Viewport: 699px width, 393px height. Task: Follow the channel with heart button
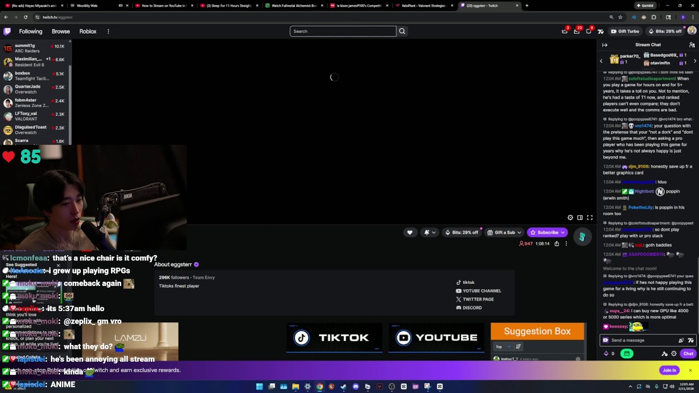tap(410, 233)
